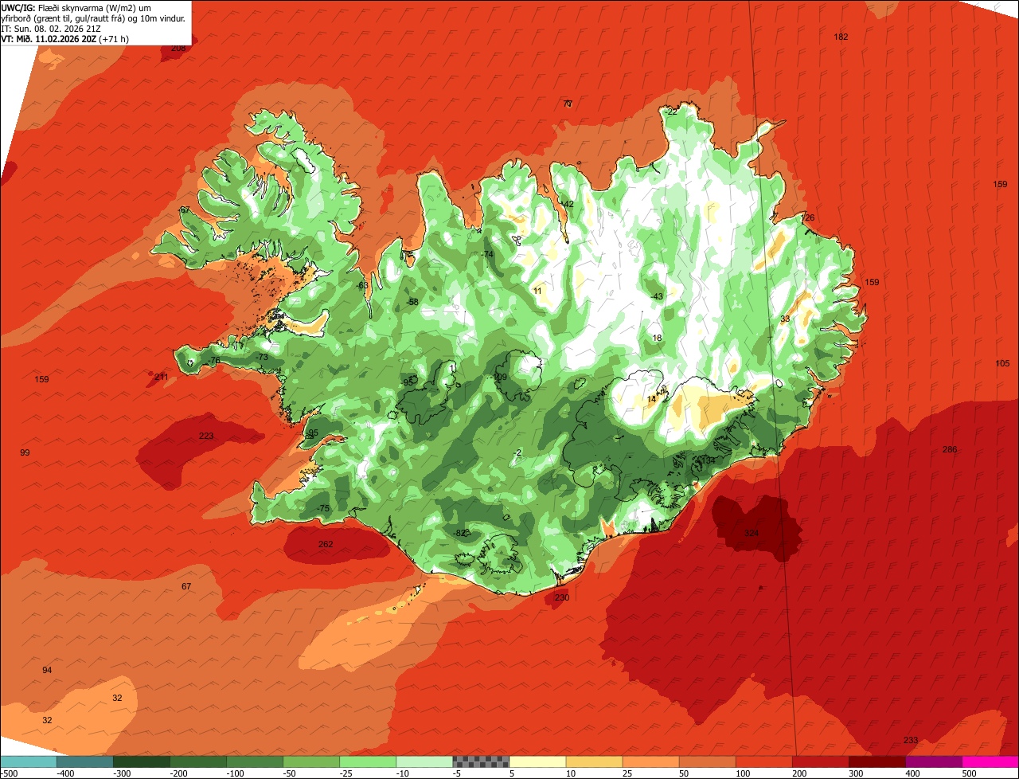
Task: Click the map value -75 on the southwest peninsula
Action: (x=322, y=509)
